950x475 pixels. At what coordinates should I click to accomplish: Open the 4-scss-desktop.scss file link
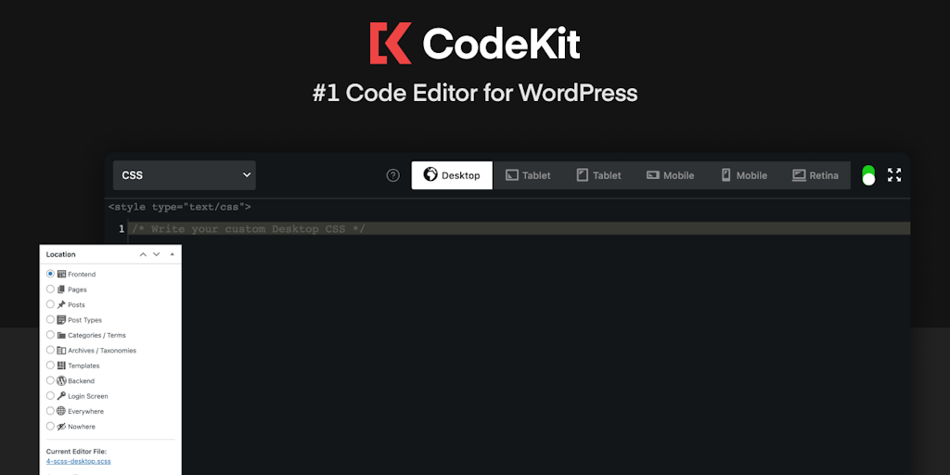tap(78, 461)
